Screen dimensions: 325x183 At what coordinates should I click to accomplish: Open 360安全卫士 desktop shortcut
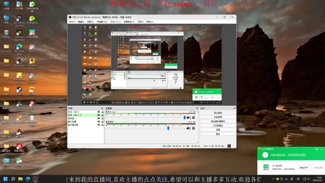tap(32, 20)
